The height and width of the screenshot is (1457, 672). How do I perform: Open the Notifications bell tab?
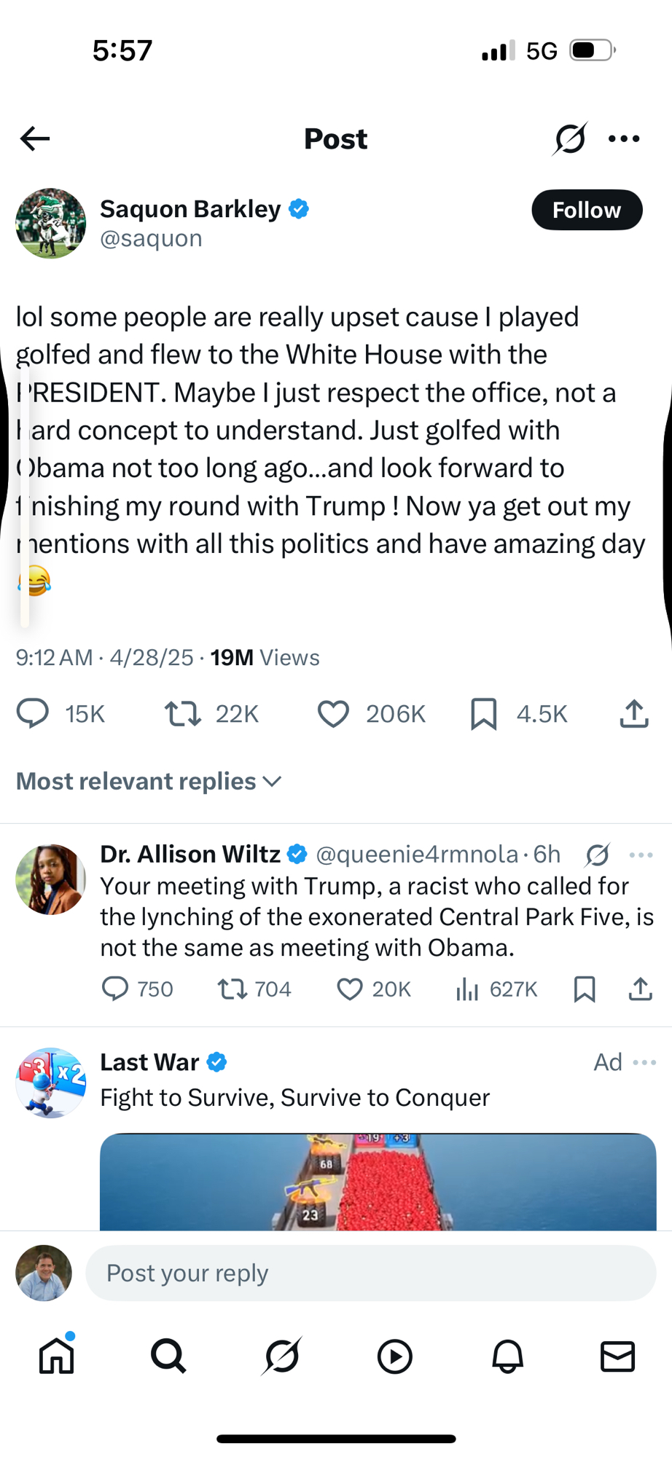[507, 1356]
